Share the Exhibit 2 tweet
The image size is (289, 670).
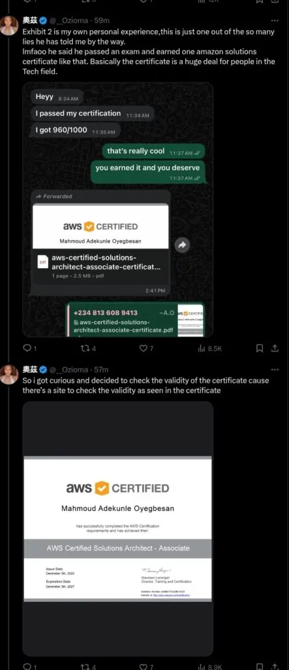[x=275, y=348]
